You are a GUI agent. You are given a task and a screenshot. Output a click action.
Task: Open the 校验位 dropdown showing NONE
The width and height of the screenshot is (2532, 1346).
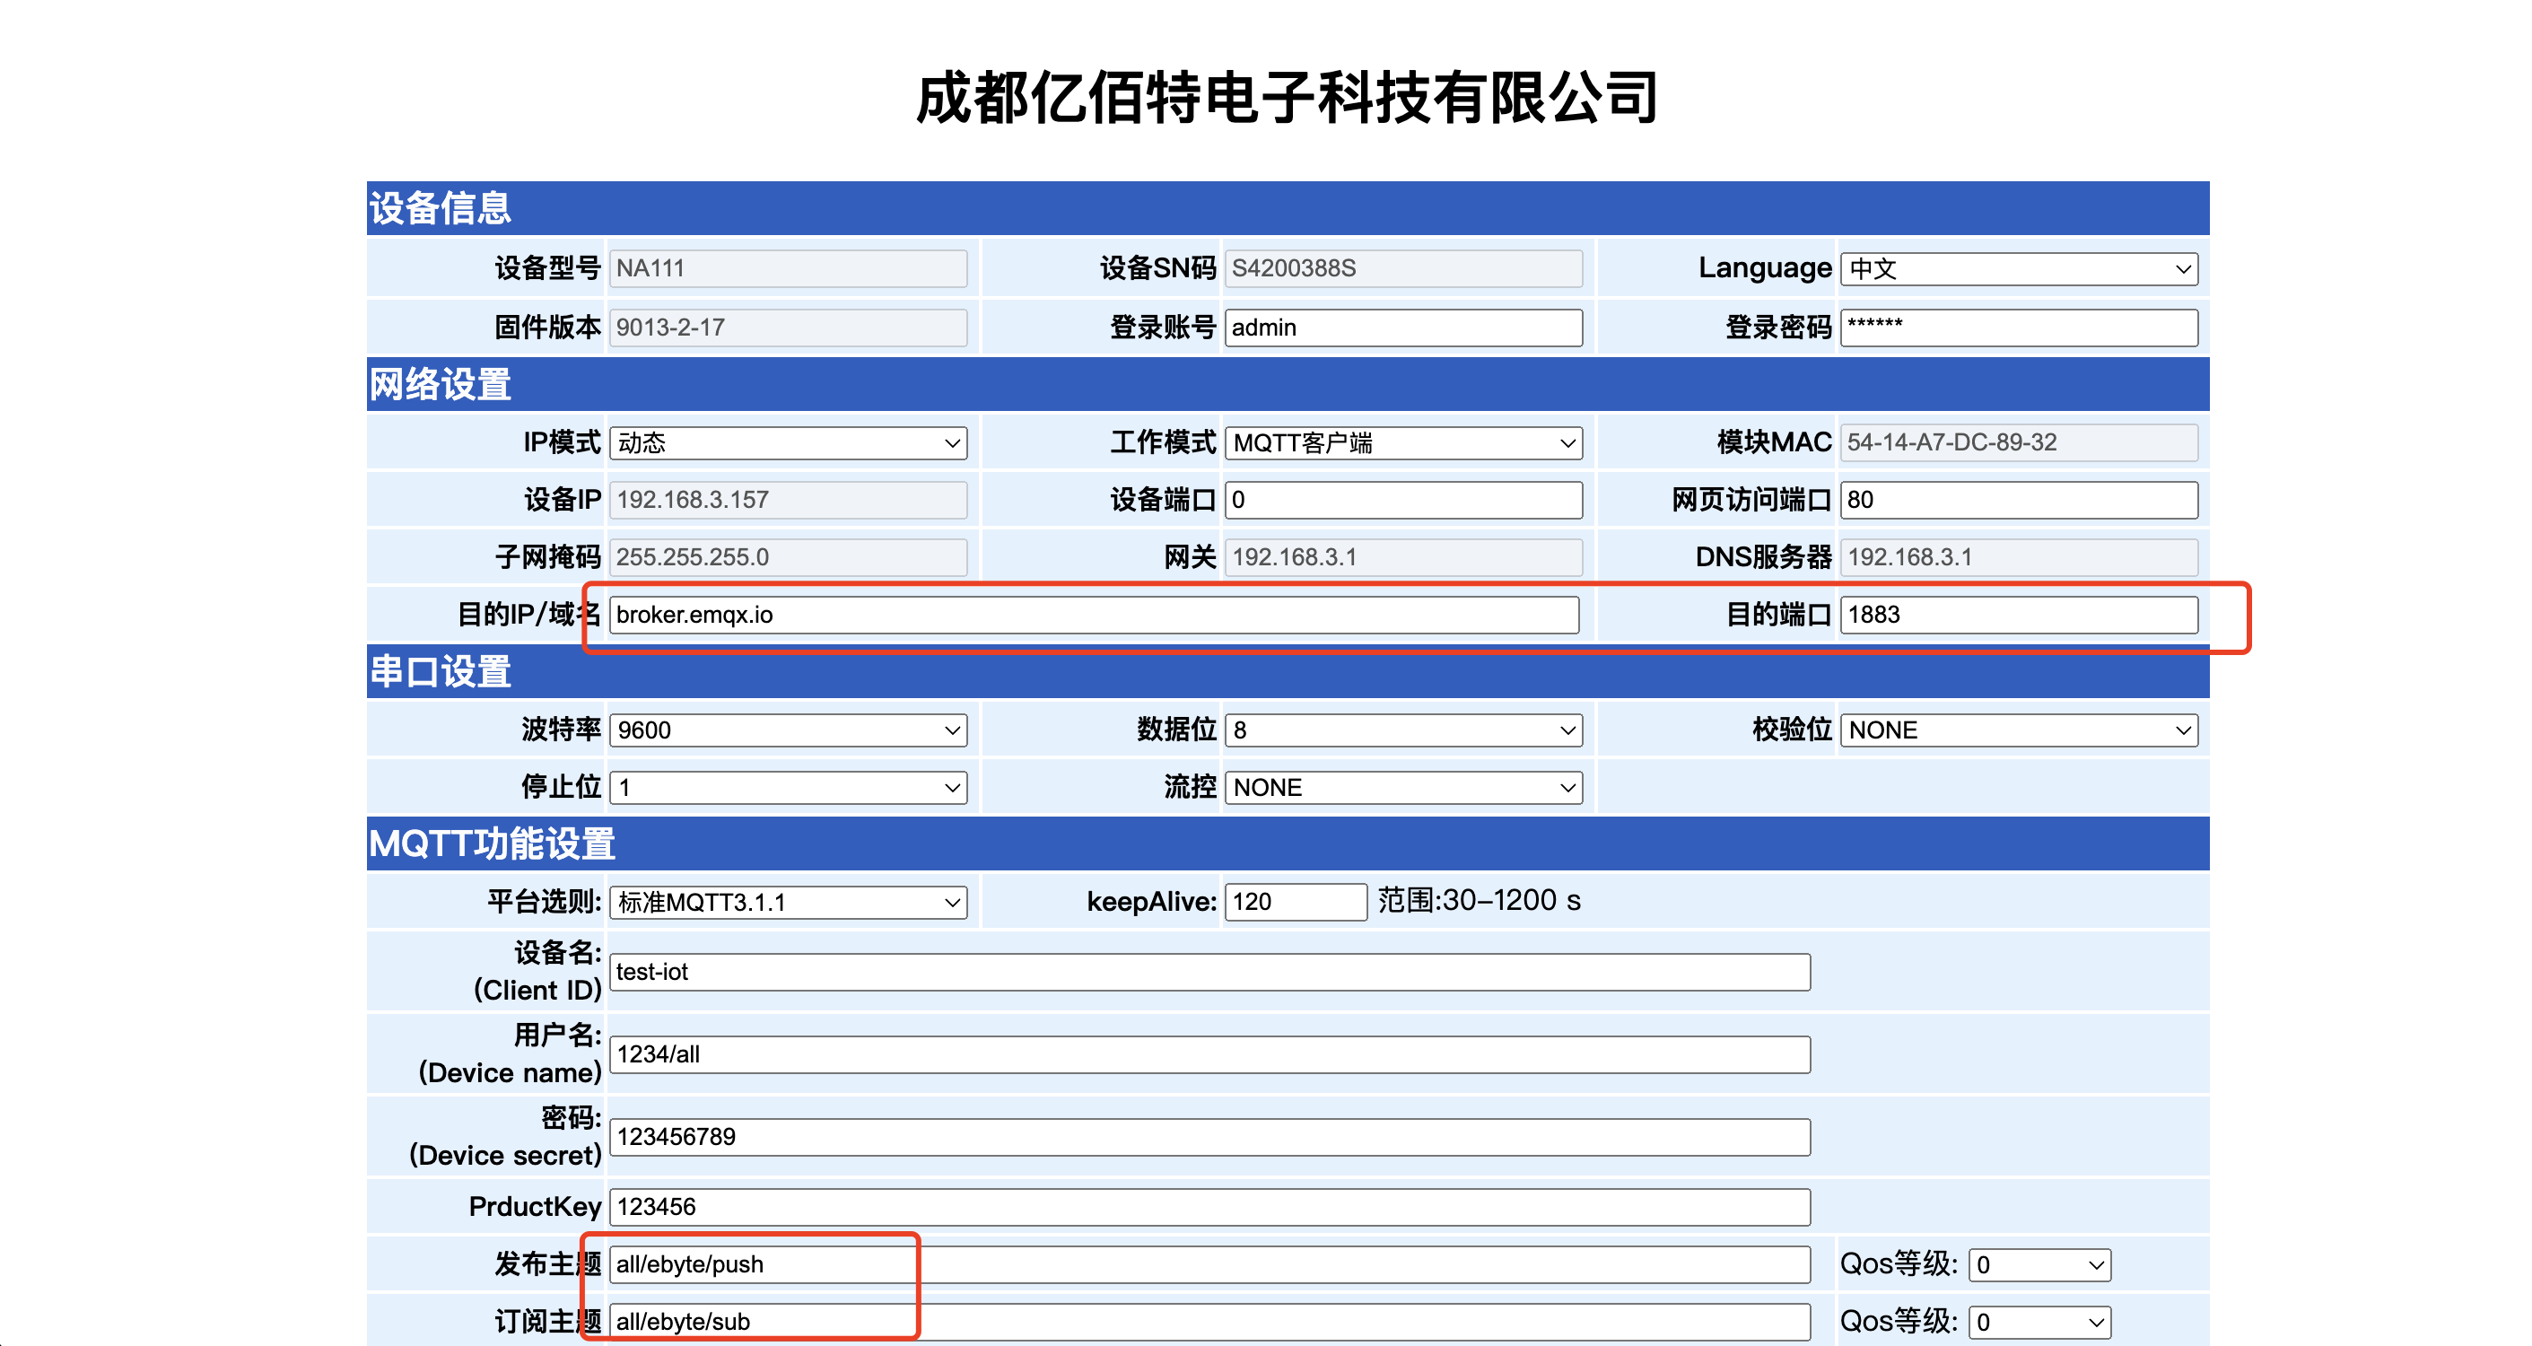click(x=2018, y=730)
